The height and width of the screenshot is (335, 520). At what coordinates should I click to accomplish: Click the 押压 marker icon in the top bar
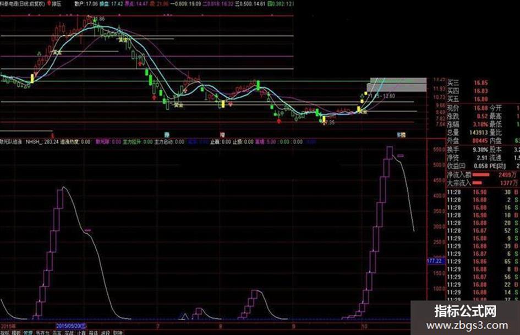[50, 4]
